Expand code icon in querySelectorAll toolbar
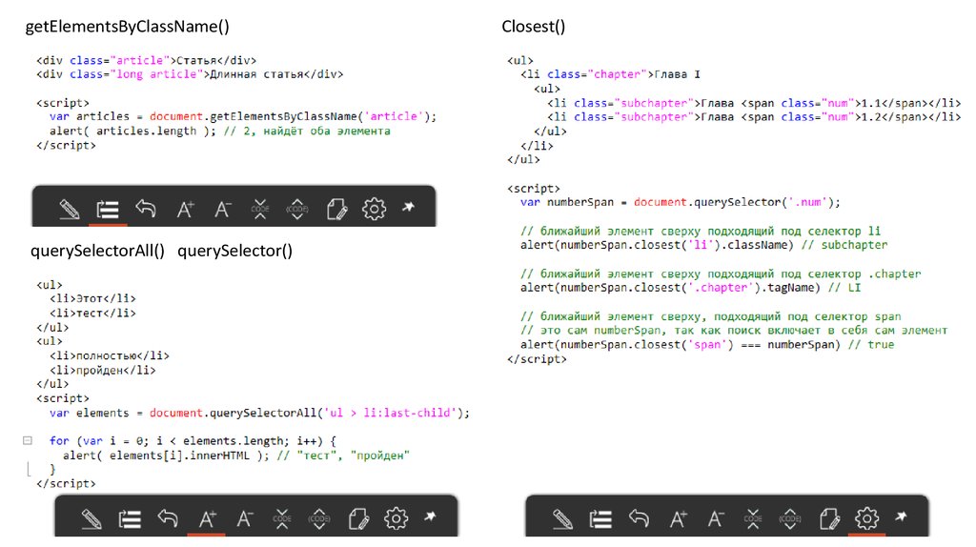 click(x=320, y=518)
